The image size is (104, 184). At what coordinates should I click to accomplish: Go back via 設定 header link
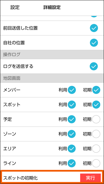click(15, 7)
